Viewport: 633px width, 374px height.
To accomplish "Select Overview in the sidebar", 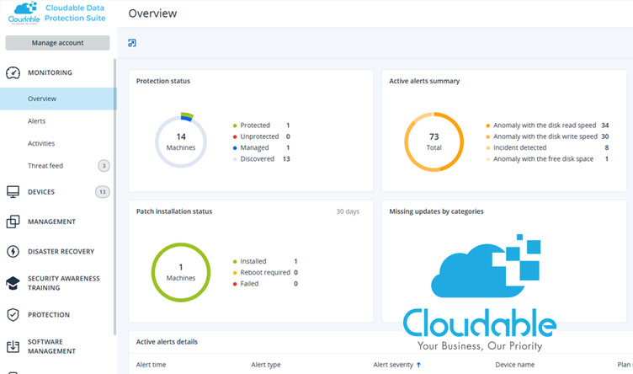I will (58, 99).
